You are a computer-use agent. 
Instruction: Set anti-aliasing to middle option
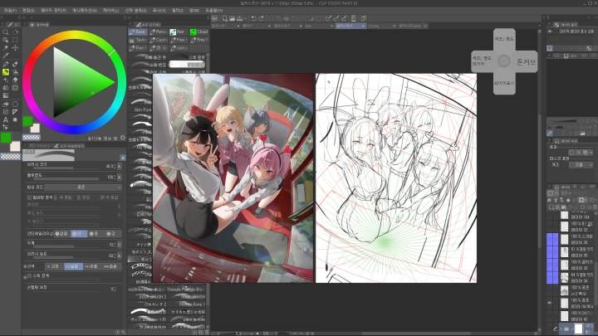point(96,233)
